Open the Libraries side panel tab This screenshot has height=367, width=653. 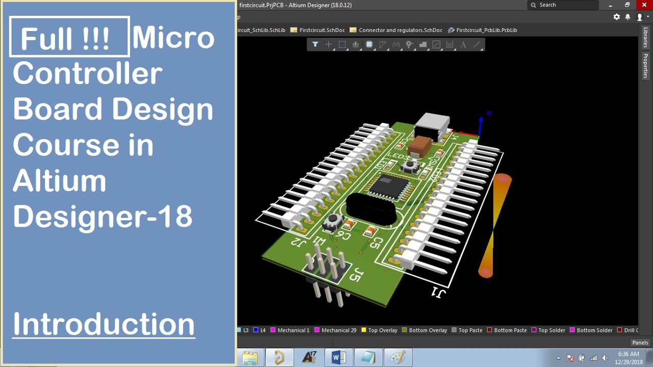click(646, 38)
